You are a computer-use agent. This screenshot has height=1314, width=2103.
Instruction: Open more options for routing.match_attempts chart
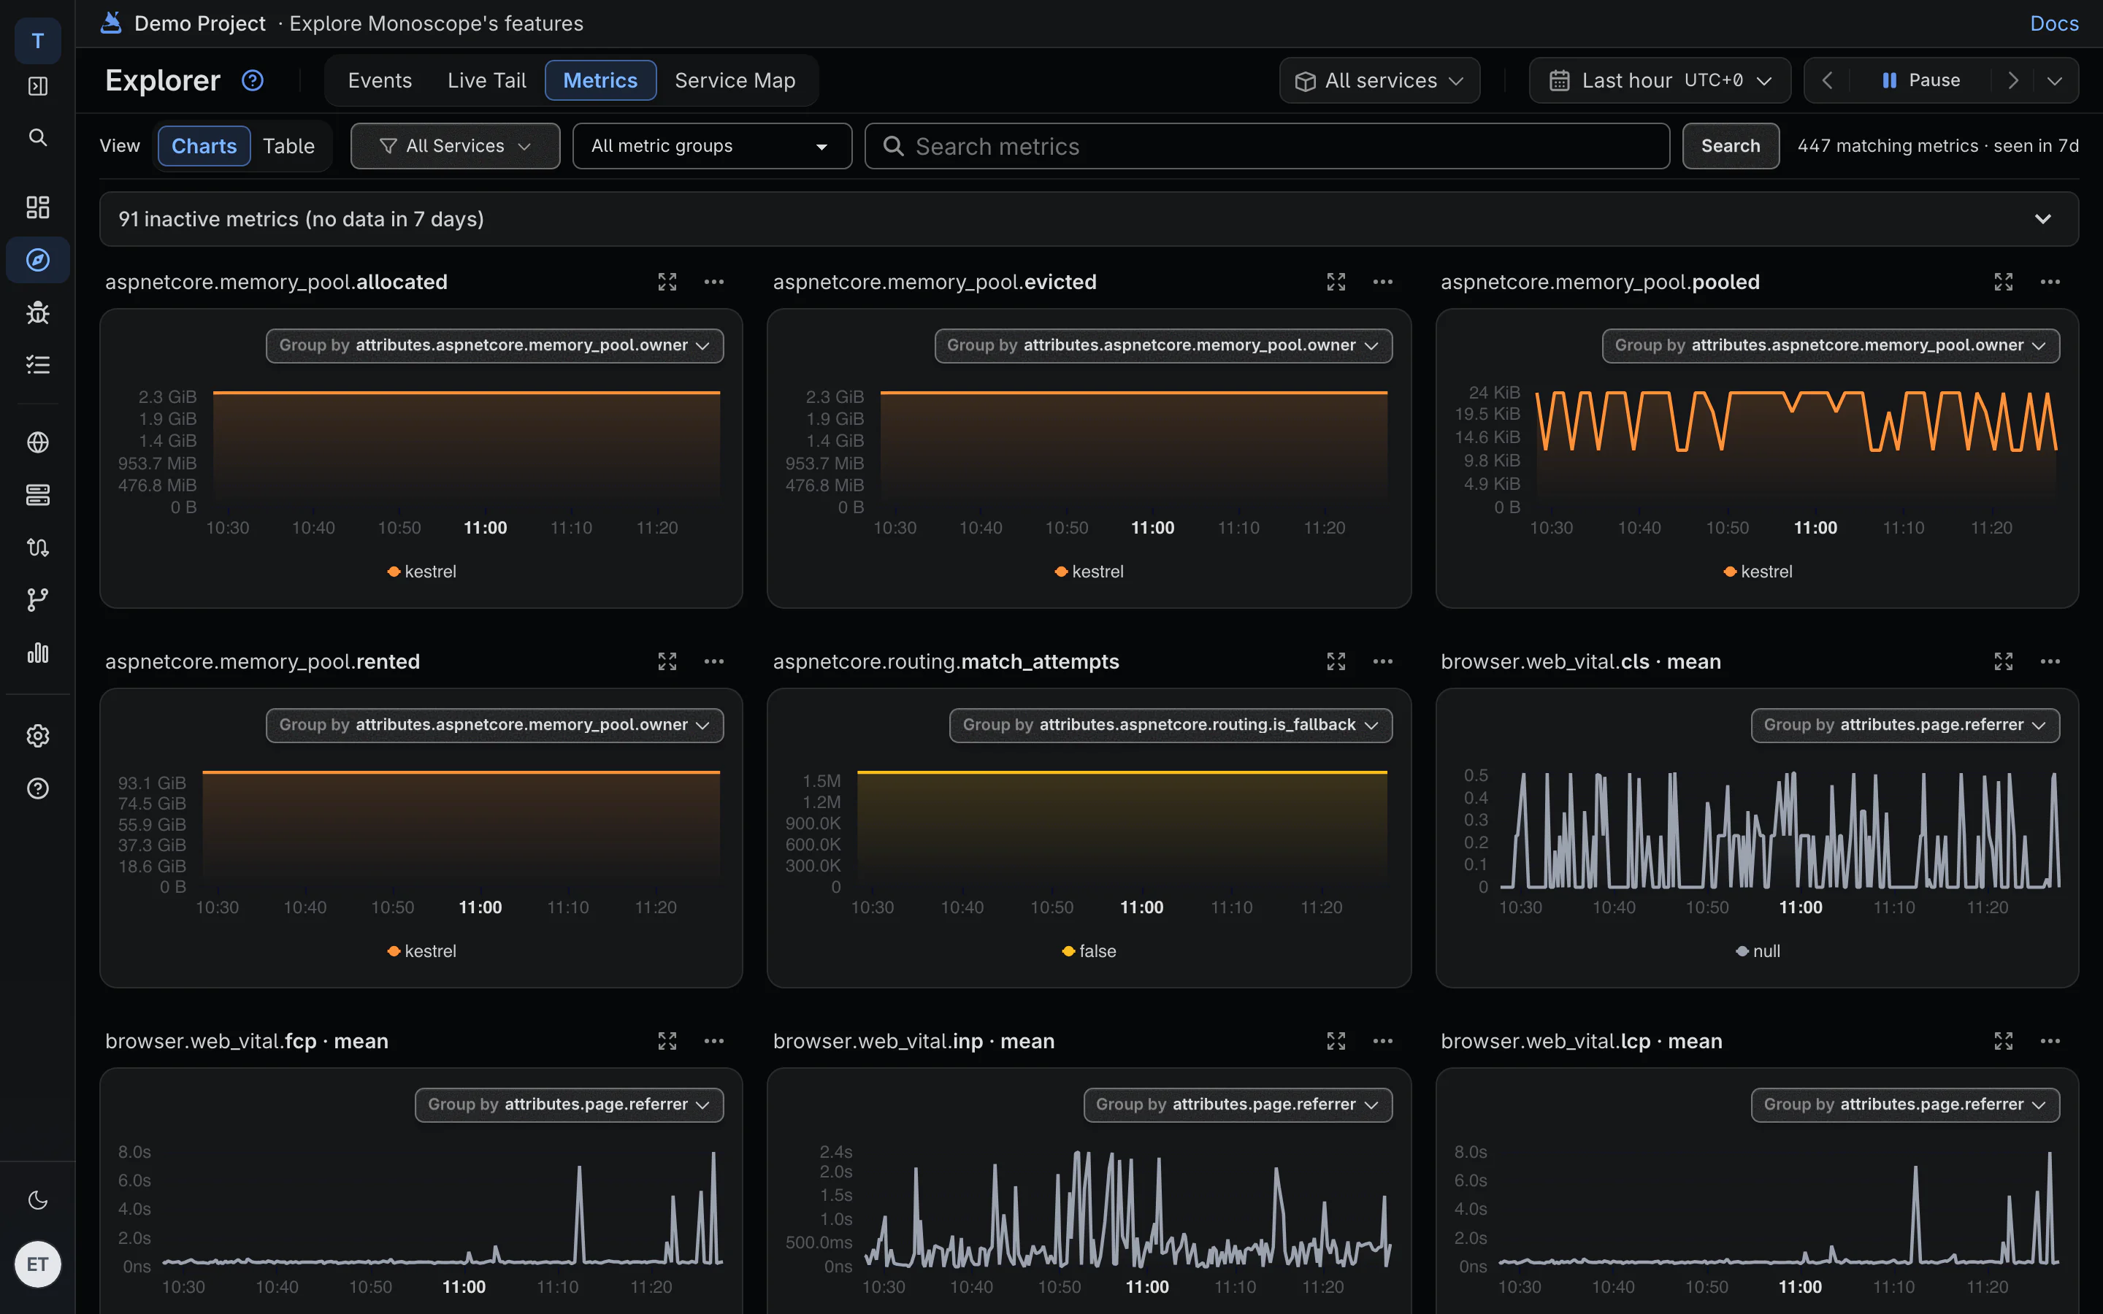1382,661
